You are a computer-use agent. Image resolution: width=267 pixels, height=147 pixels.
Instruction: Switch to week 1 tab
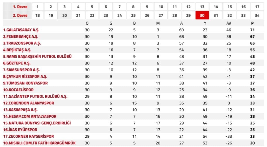[37, 7]
